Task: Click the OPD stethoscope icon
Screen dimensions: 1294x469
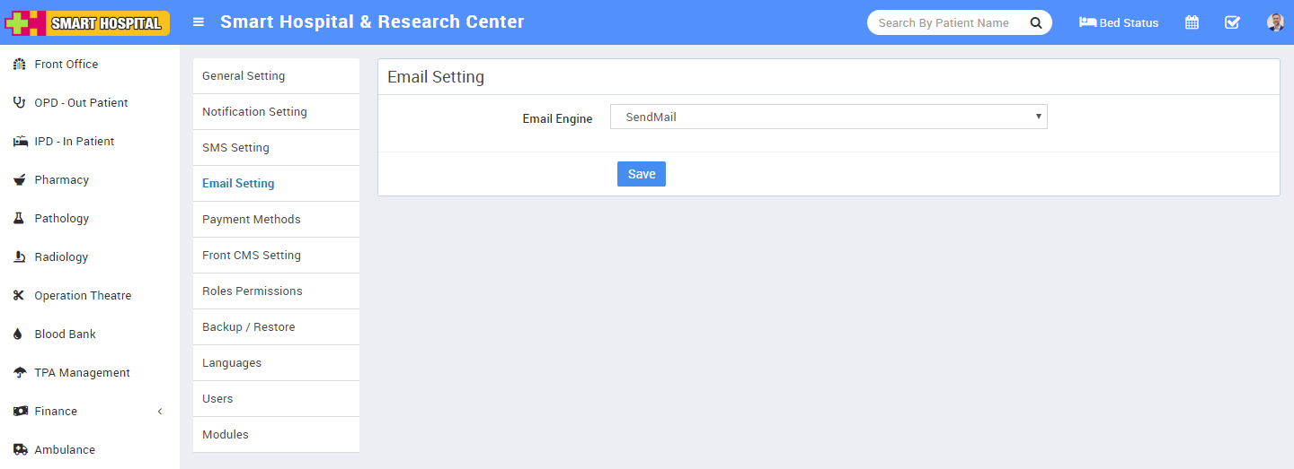Action: click(x=19, y=103)
